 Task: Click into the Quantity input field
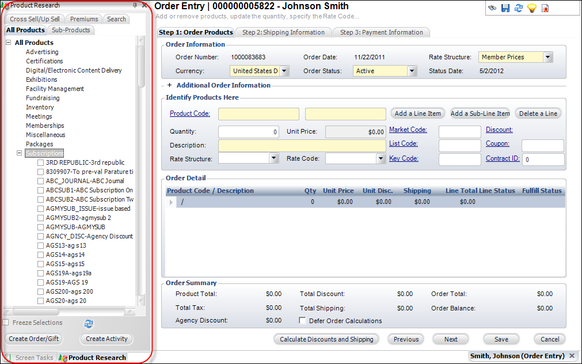(249, 131)
